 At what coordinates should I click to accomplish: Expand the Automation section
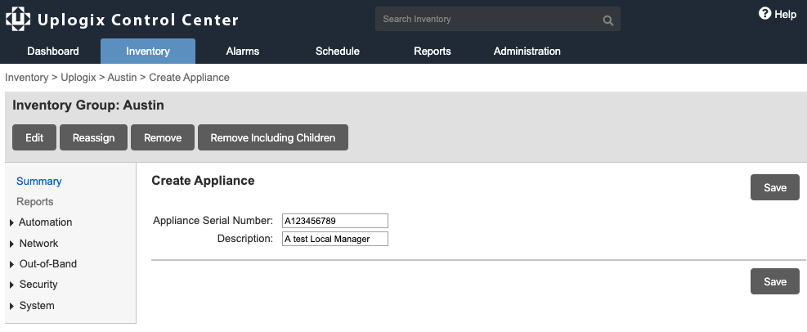(45, 222)
